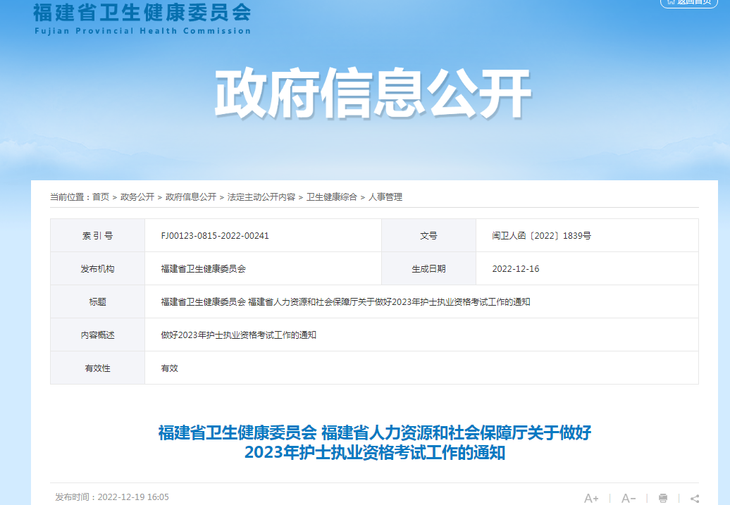730x505 pixels.
Task: Open the 法定主动公开内容 breadcrumb link
Action: point(261,197)
